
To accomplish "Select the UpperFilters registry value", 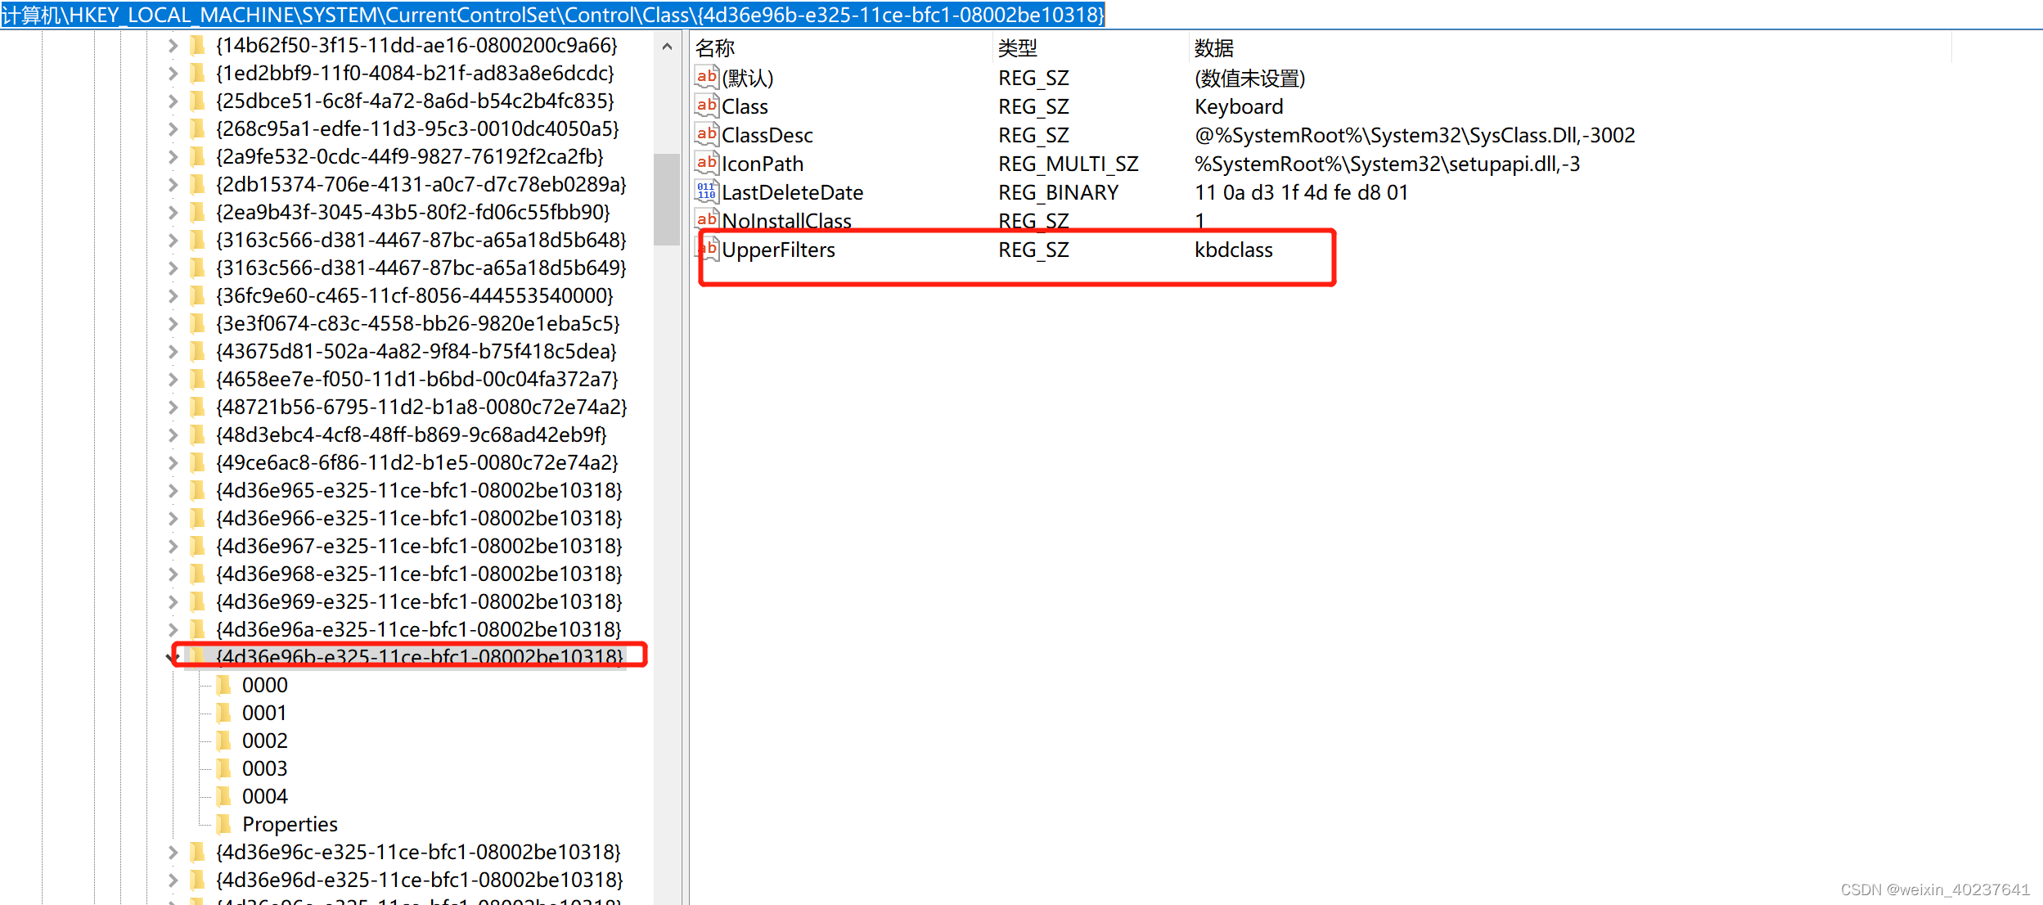I will coord(777,250).
